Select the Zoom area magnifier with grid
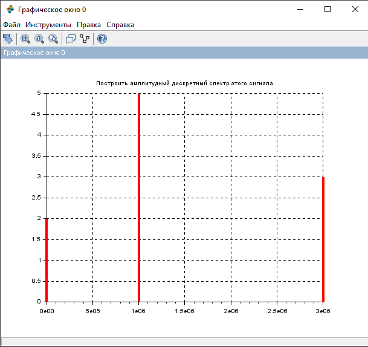Screen dimensions: 368x347 [25, 39]
